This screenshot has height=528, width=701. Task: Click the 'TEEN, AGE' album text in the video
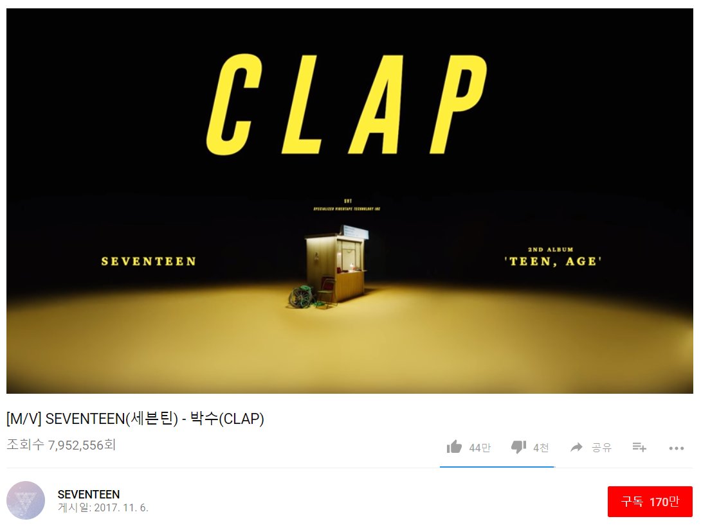552,261
